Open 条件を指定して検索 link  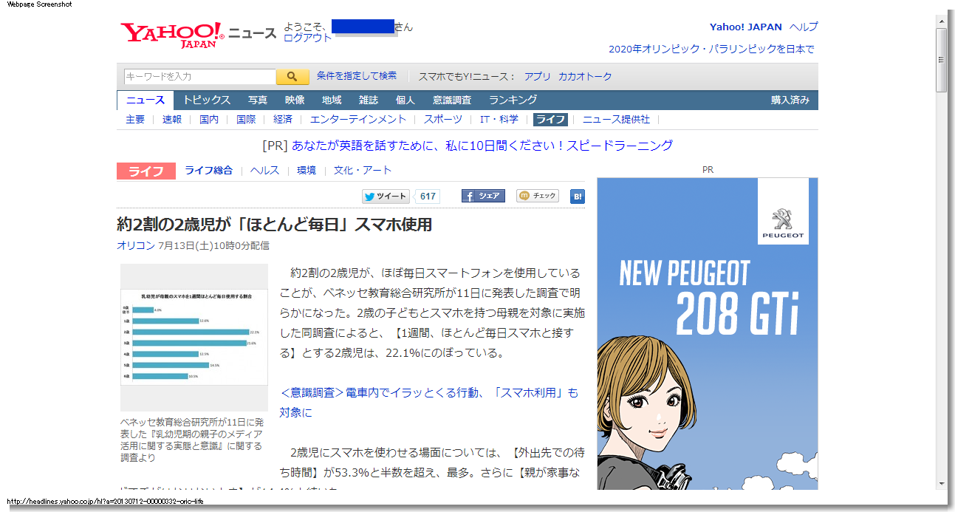[357, 76]
